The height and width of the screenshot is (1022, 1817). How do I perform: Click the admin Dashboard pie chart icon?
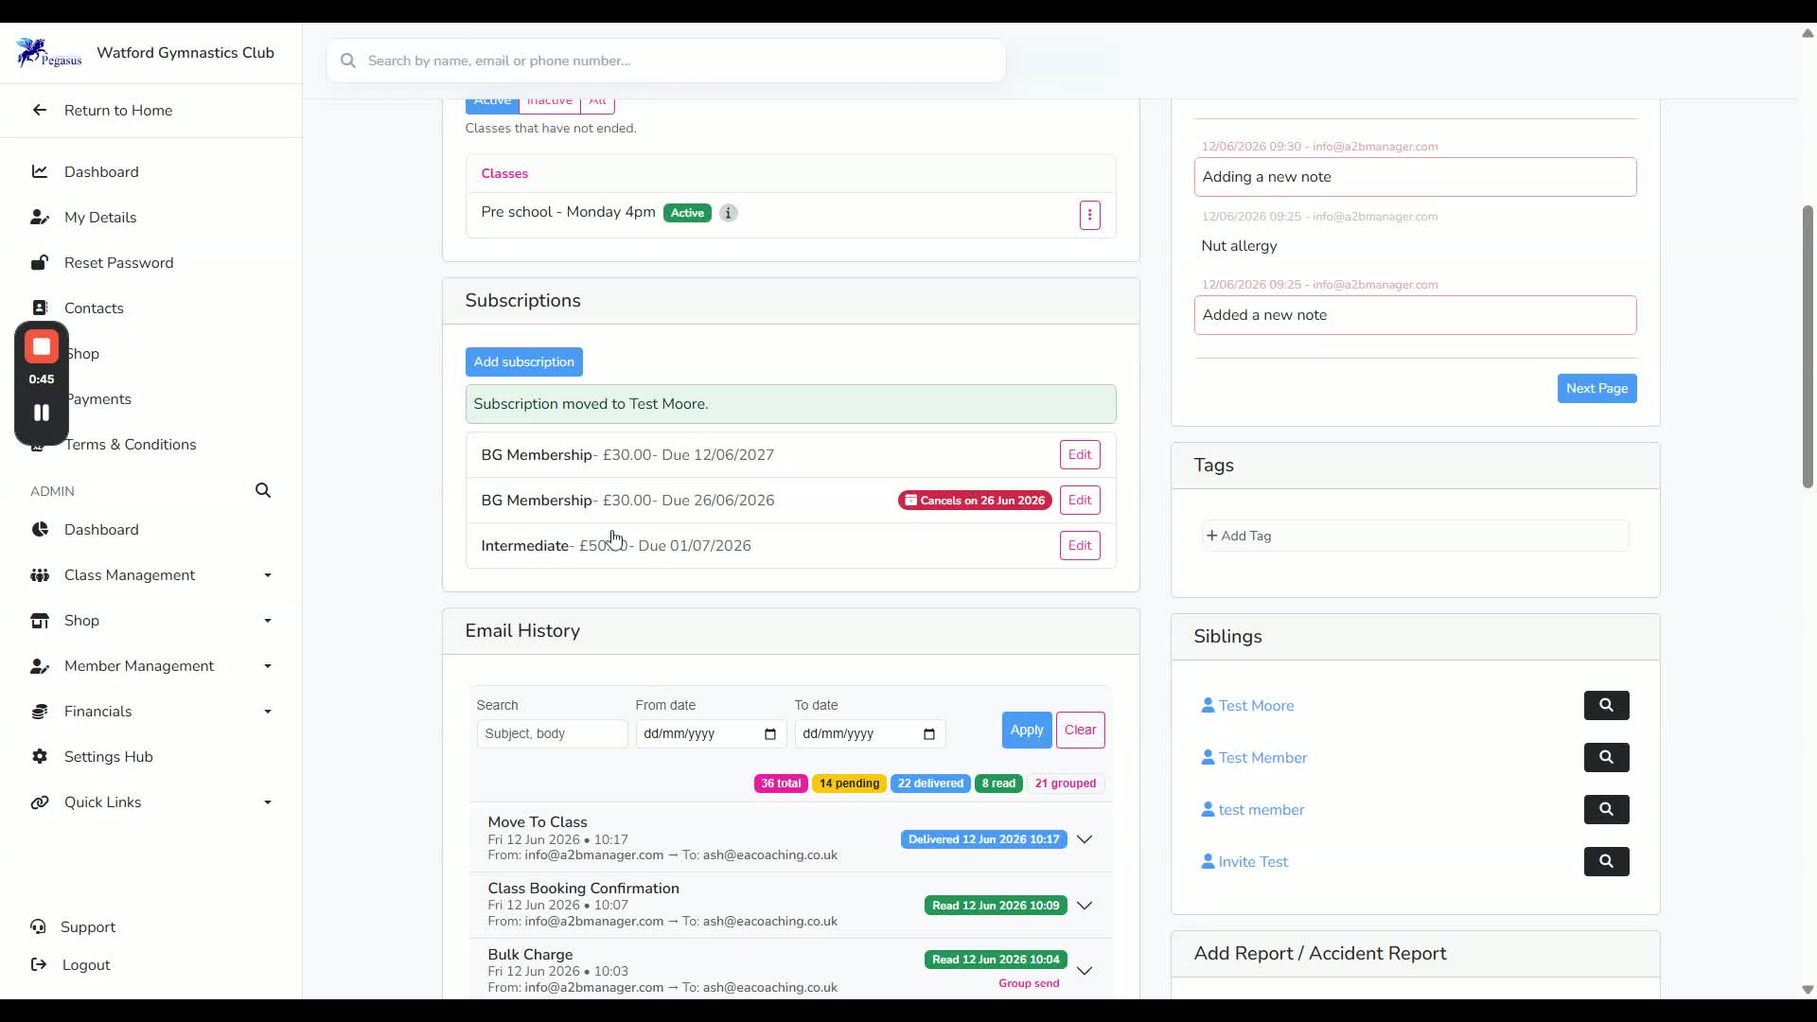[40, 529]
